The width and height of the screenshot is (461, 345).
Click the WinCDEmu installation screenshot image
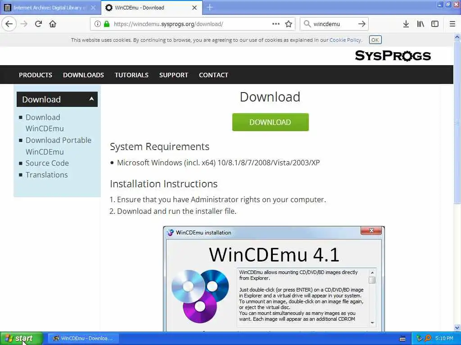pyautogui.click(x=274, y=279)
